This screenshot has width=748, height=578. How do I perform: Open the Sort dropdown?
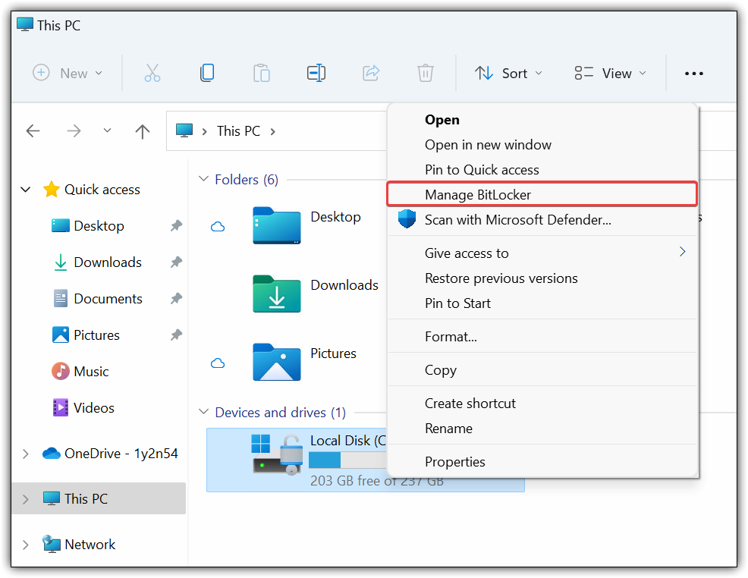click(508, 74)
